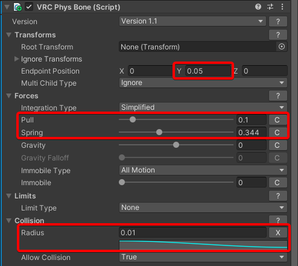Open Immobile Type All Motion dropdown
This screenshot has height=266, width=298.
[x=203, y=170]
